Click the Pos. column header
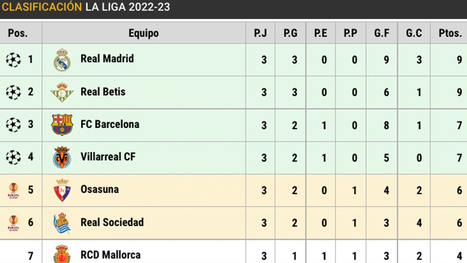The image size is (467, 263). [x=18, y=33]
